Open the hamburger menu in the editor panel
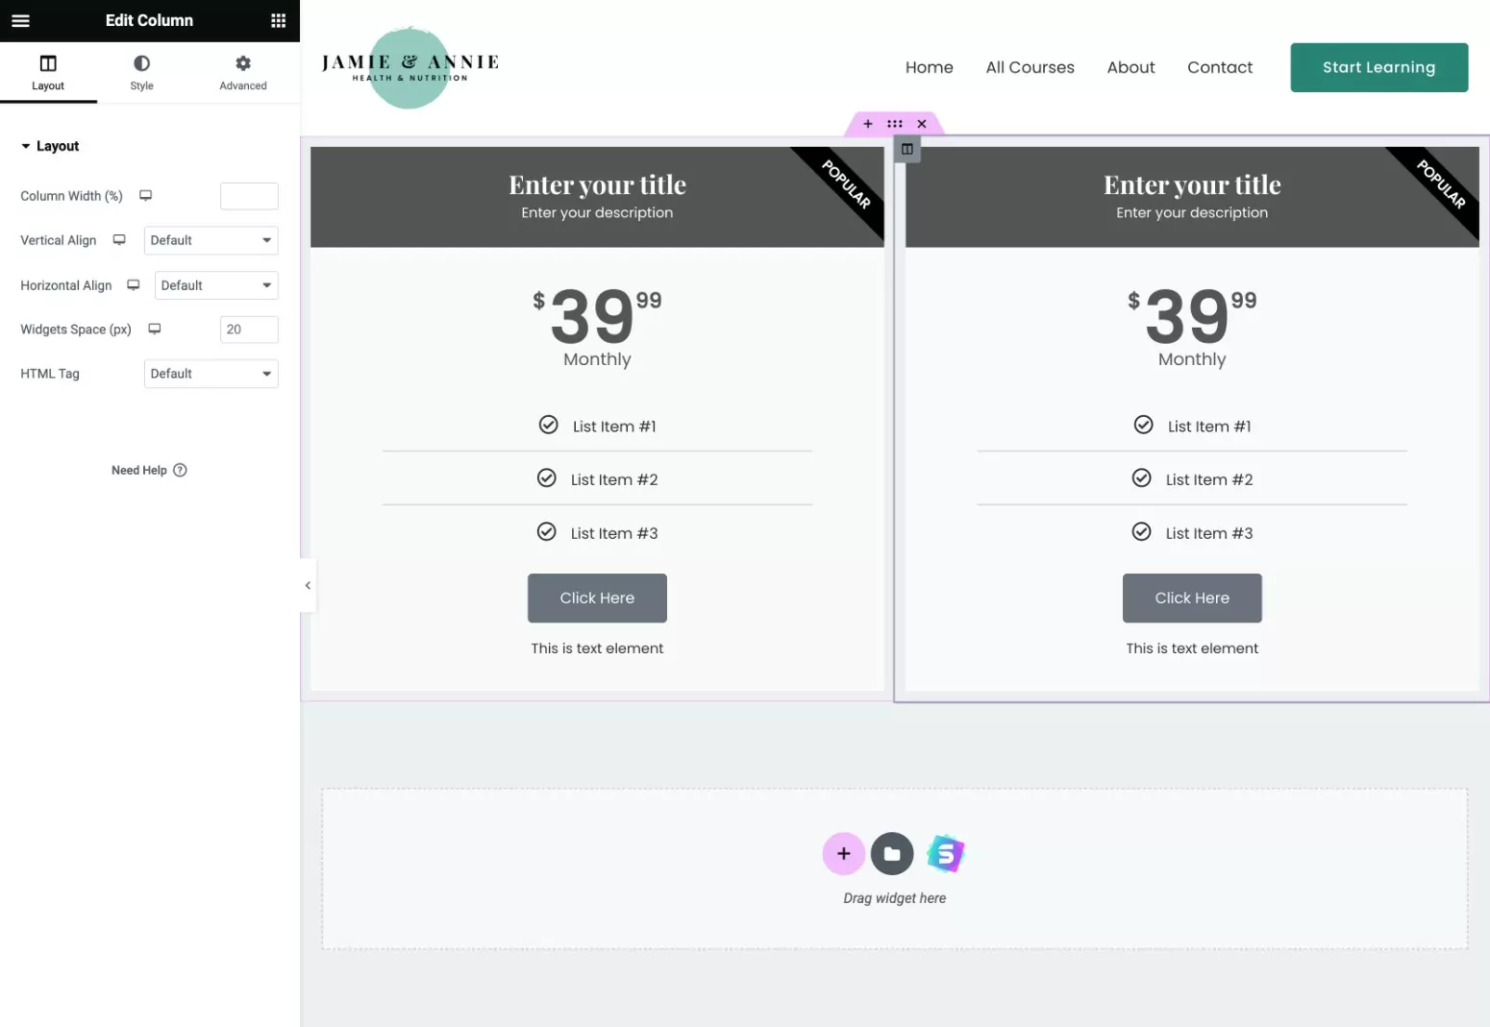Screen dimensions: 1490x1027 pyautogui.click(x=20, y=20)
